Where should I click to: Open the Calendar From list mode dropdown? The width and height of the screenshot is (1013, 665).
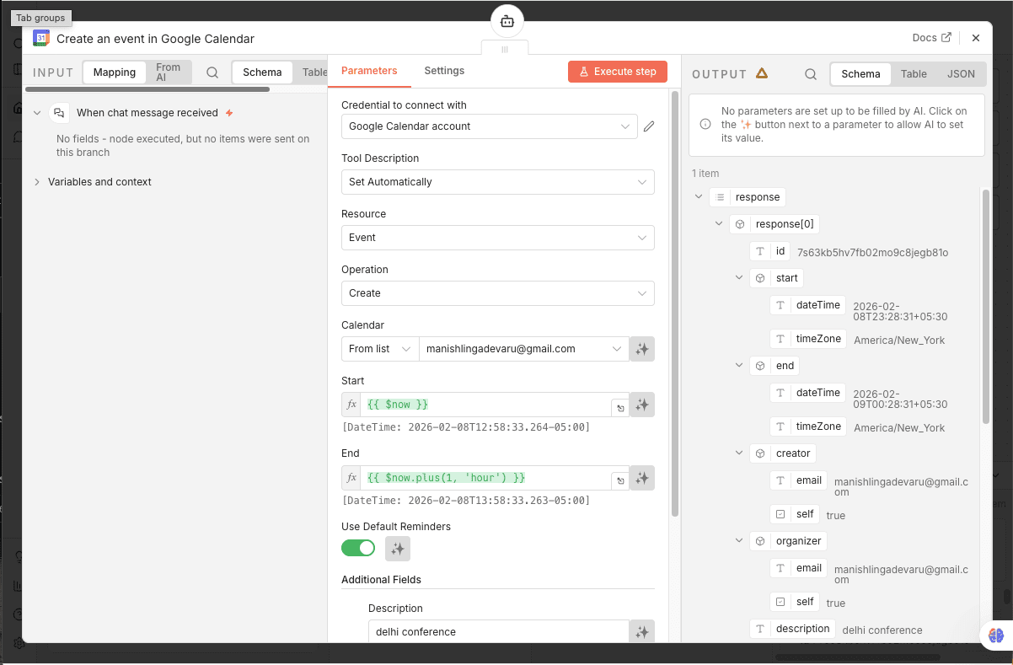point(380,349)
